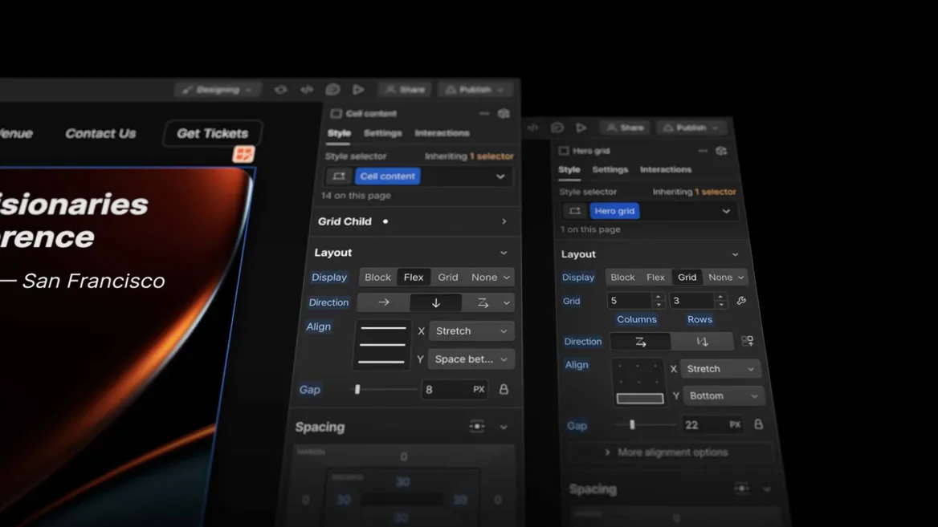Open Y align Space between dropdown
The width and height of the screenshot is (938, 527).
click(471, 359)
